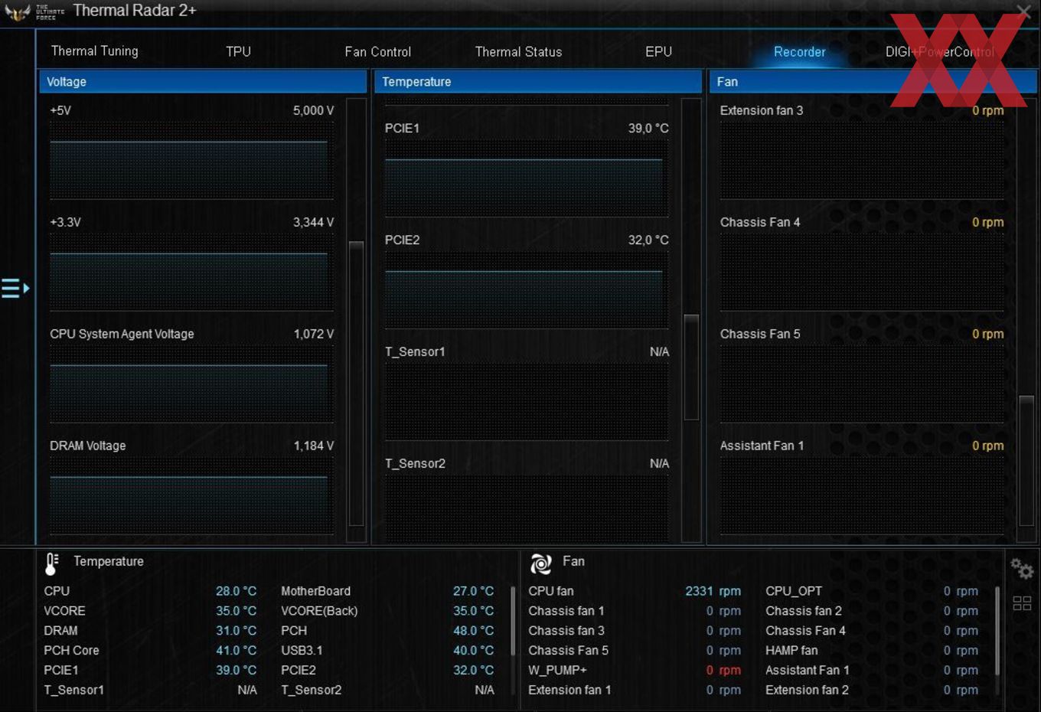The image size is (1041, 712).
Task: Click Assistant Fan 1 label in Fan panel
Action: click(762, 446)
